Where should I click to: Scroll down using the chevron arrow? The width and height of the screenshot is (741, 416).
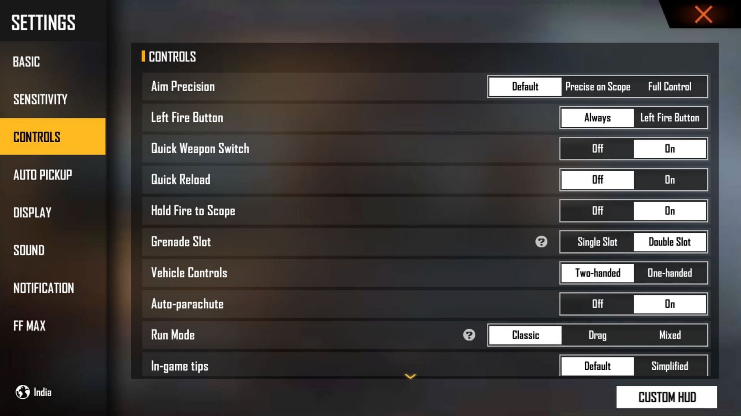point(411,376)
